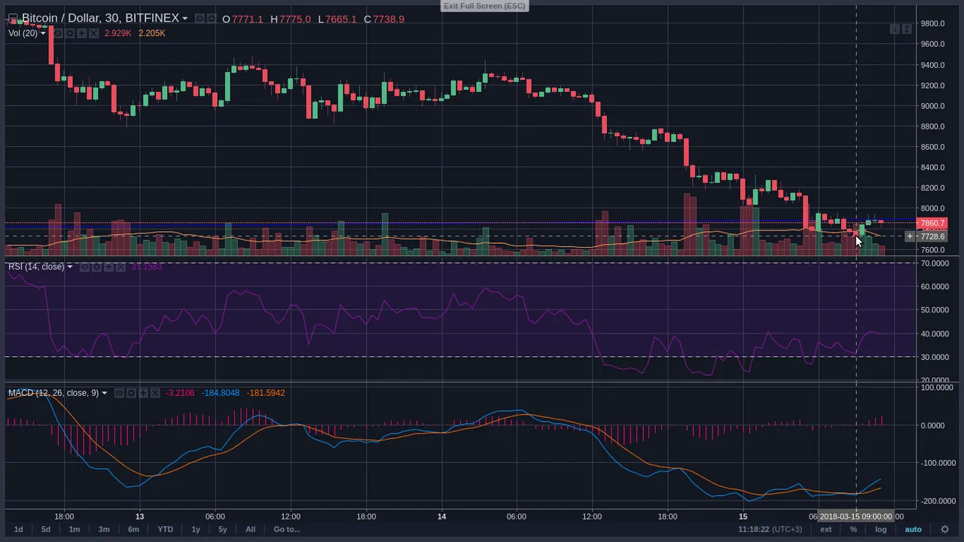
Task: Click the Low value 7665.1
Action: click(x=341, y=19)
